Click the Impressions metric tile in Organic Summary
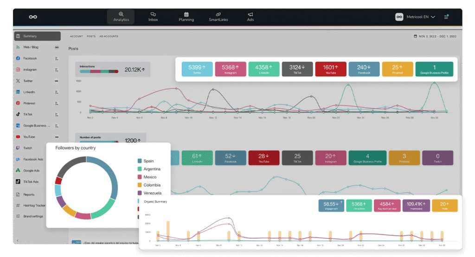The width and height of the screenshot is (475, 257). coord(416,206)
